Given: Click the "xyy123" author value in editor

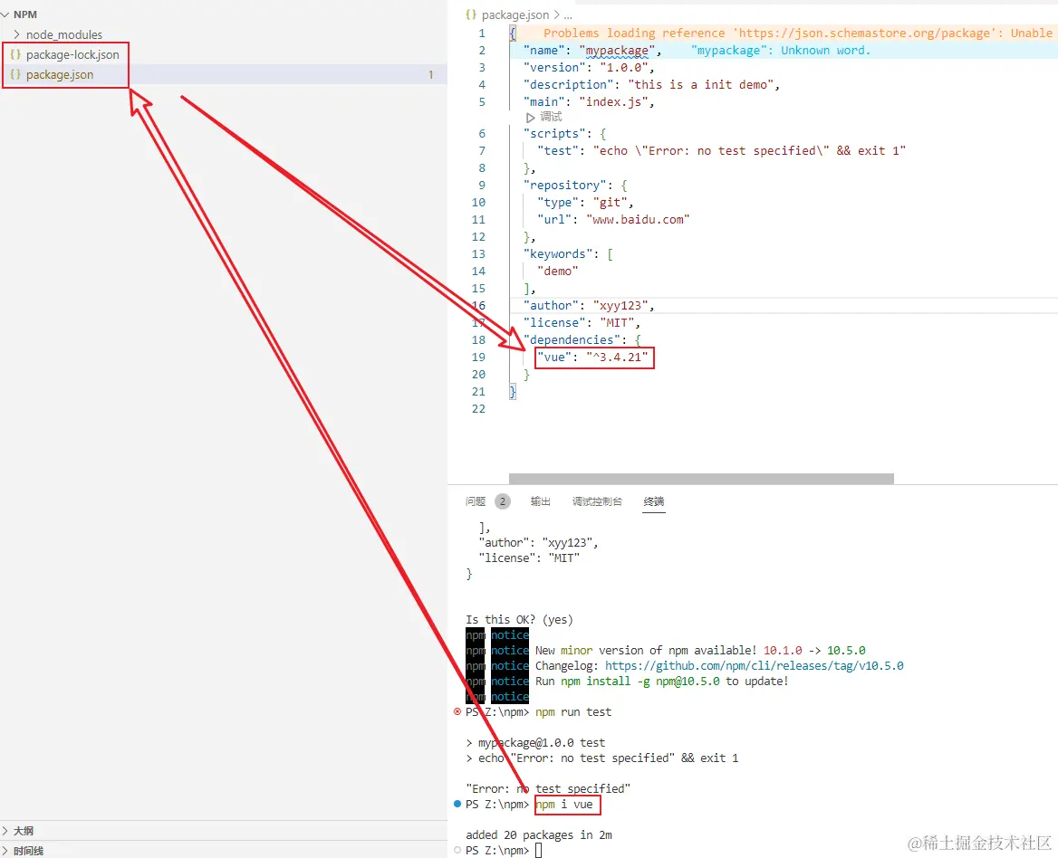Looking at the screenshot, I should (620, 306).
